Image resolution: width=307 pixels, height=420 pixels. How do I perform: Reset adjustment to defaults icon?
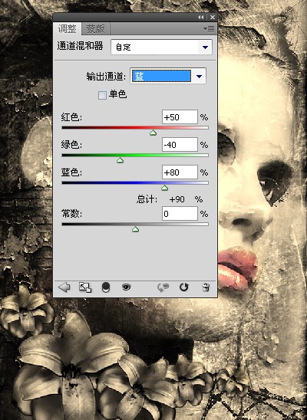tap(184, 287)
